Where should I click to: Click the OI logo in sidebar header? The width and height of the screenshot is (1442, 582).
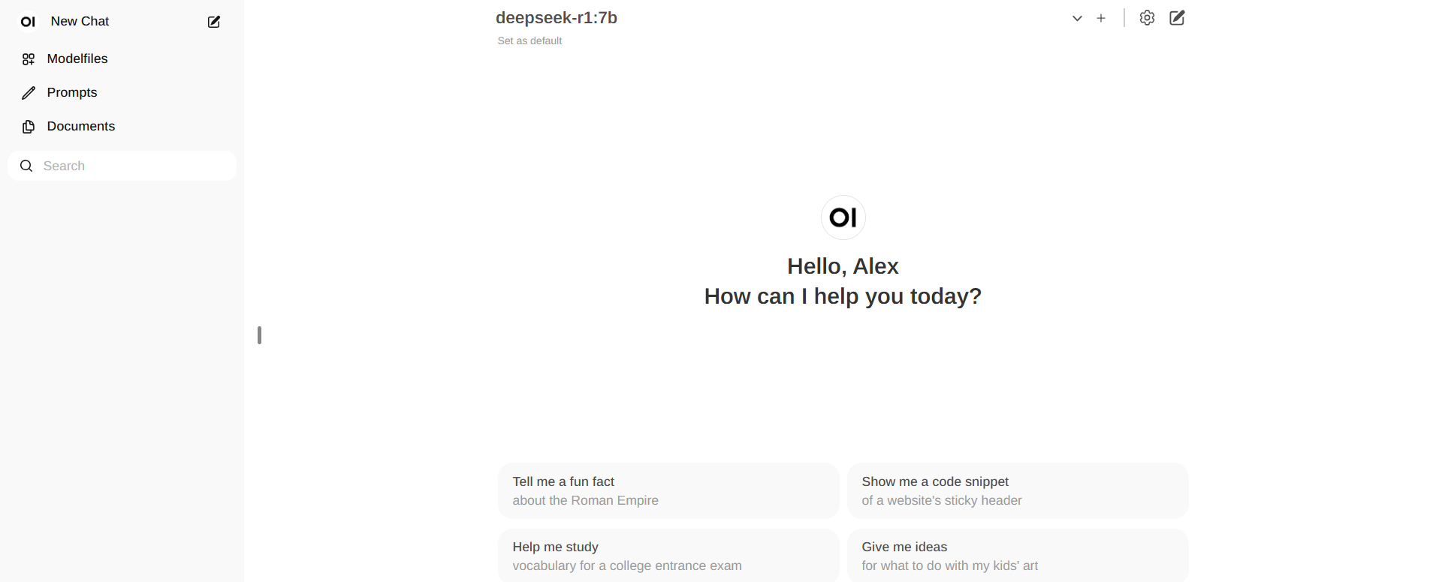click(28, 22)
